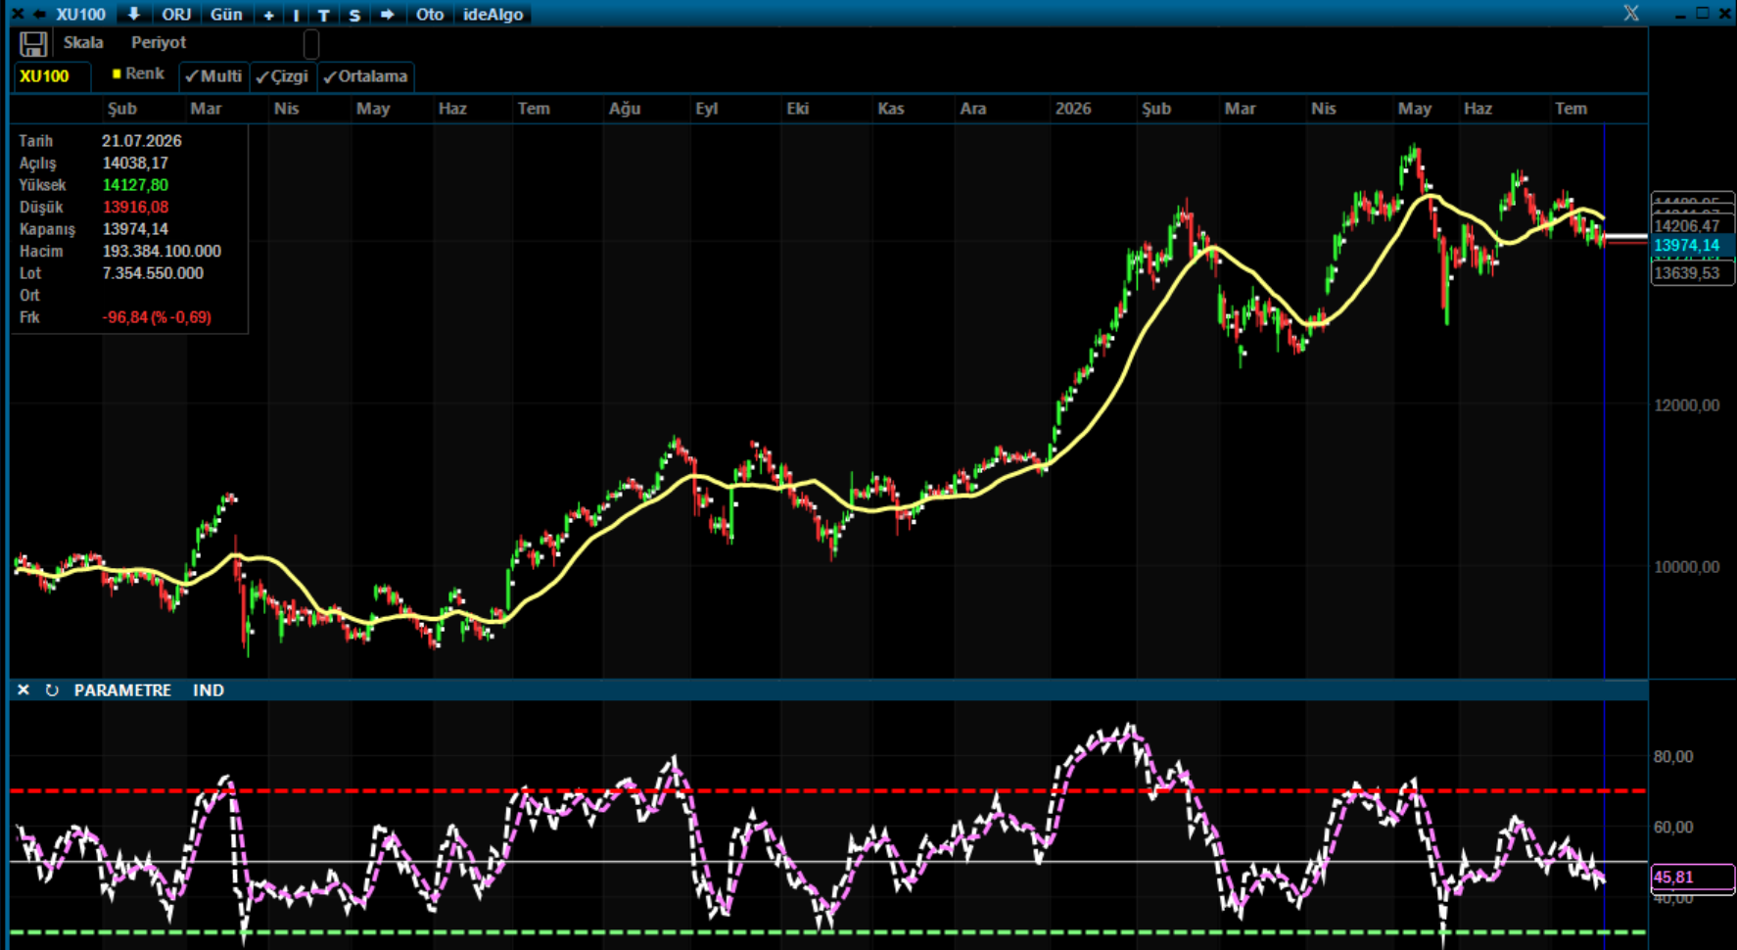The height and width of the screenshot is (950, 1737).
Task: Toggle the Multi checkbox
Action: point(213,76)
